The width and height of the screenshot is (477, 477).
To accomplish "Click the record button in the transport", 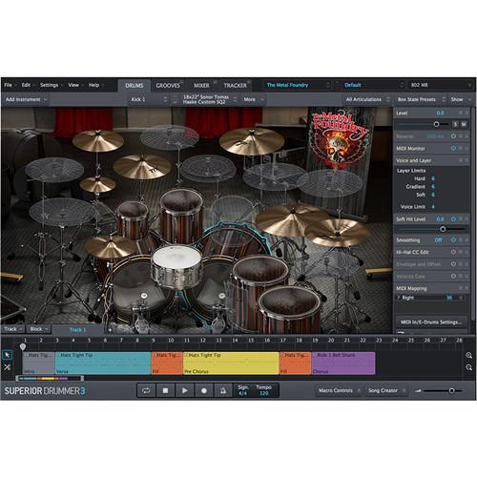I will click(x=204, y=390).
